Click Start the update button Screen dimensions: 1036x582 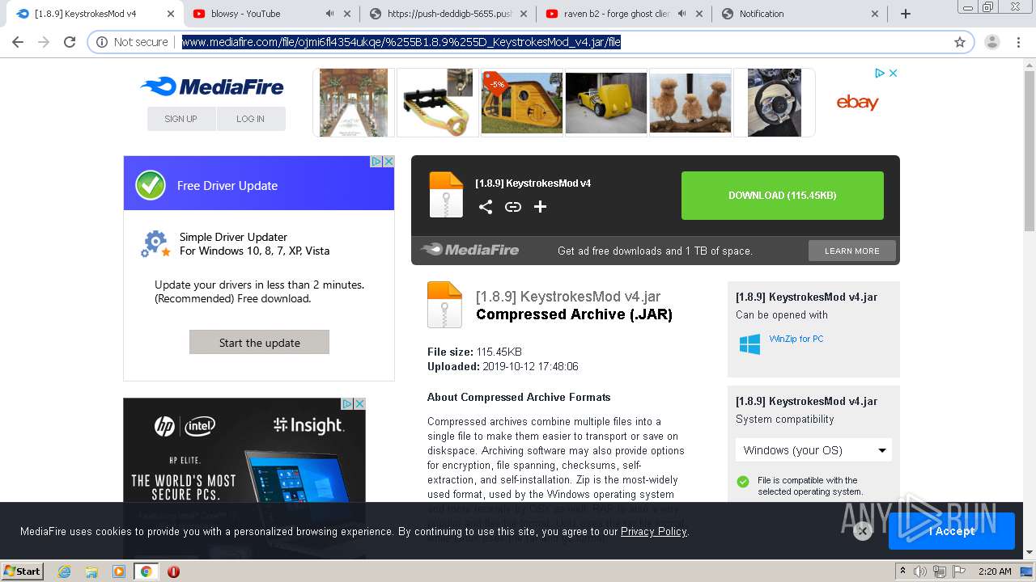pyautogui.click(x=259, y=342)
